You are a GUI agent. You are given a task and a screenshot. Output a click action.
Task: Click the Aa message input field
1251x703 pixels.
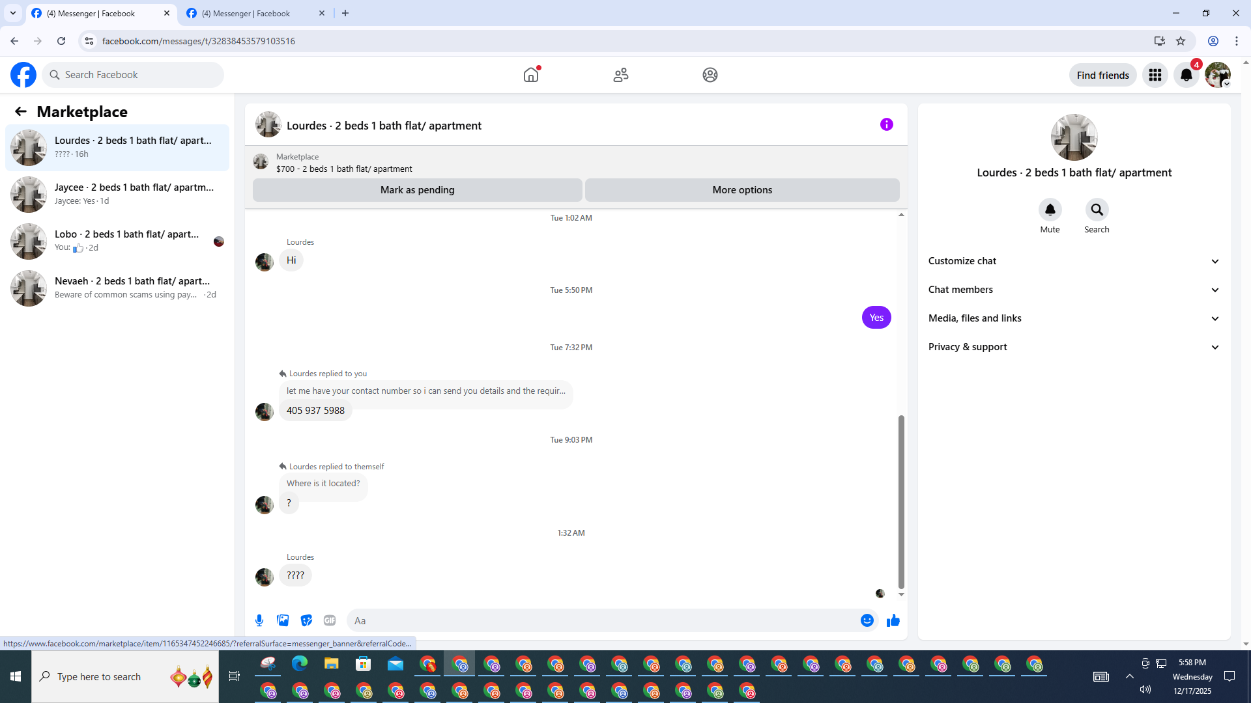tap(603, 620)
